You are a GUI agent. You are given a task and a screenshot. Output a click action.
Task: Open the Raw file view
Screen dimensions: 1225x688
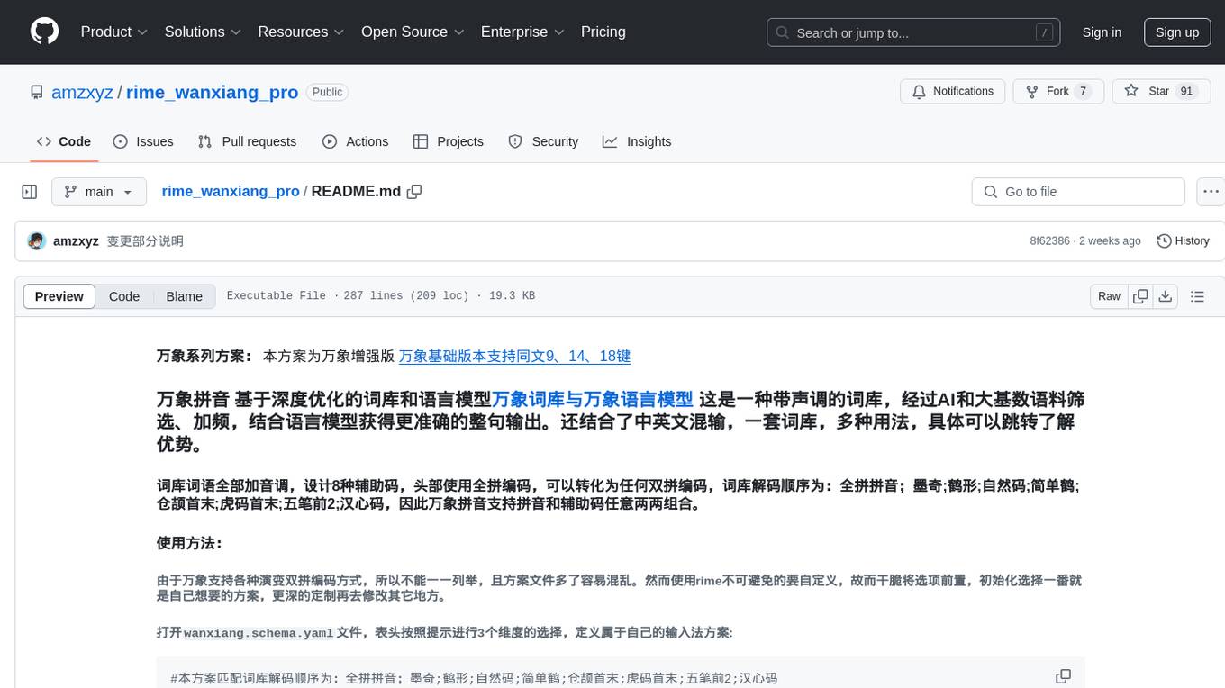click(1109, 296)
